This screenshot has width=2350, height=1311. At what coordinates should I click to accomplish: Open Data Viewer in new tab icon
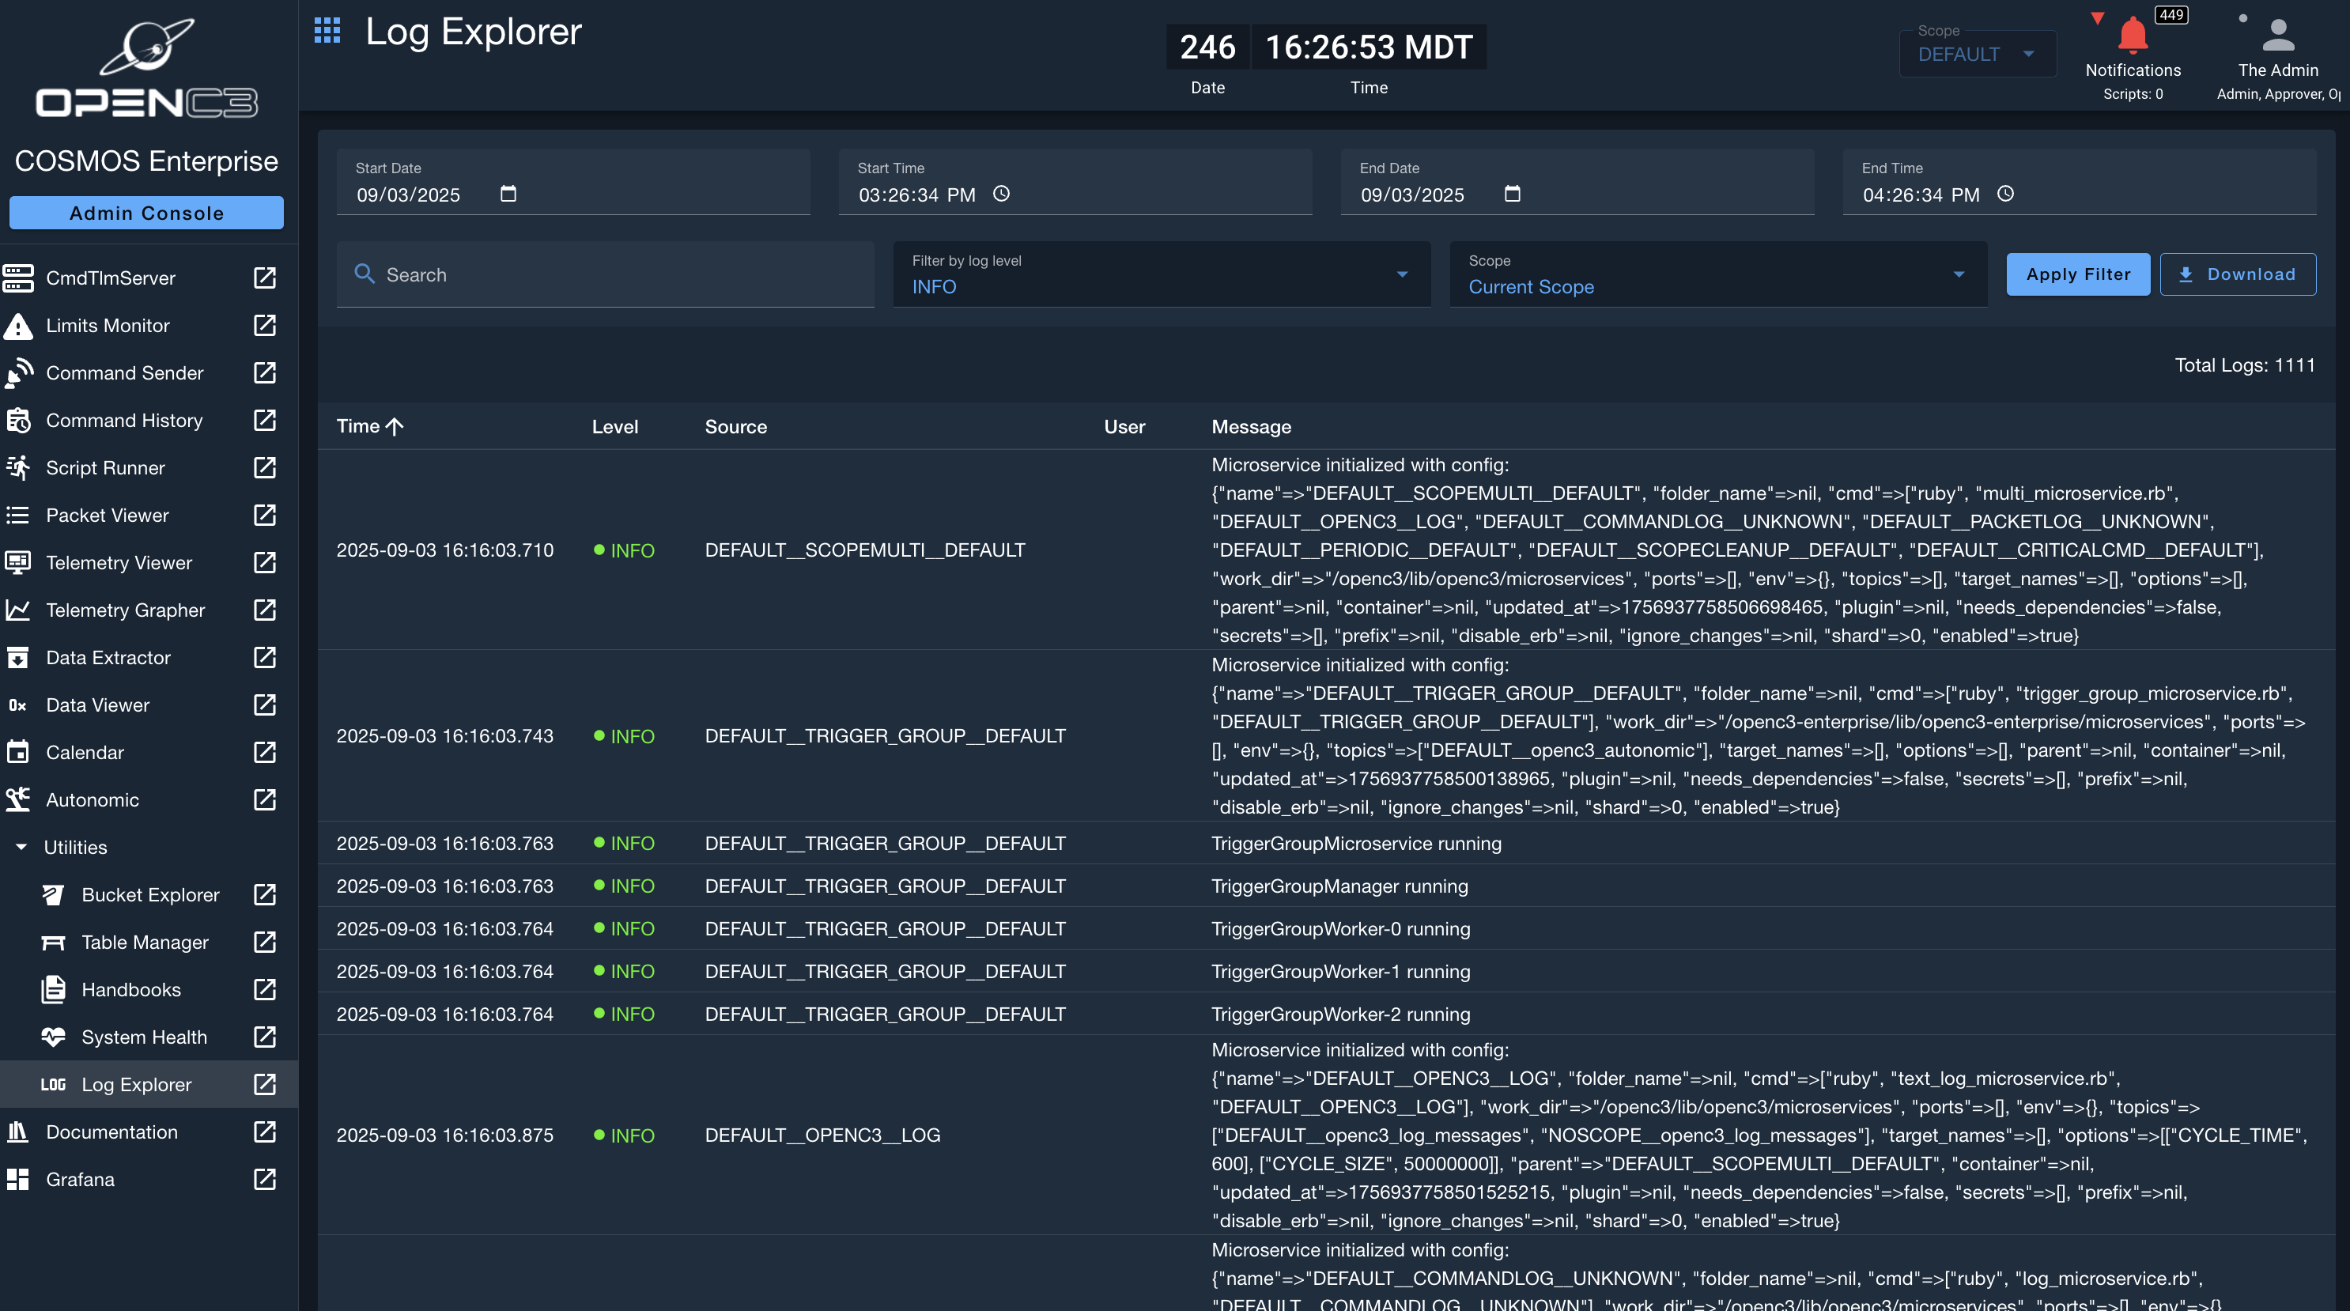(265, 705)
